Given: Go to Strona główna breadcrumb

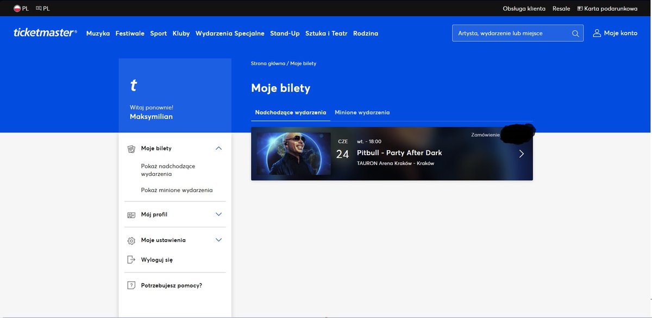Looking at the screenshot, I should [x=268, y=63].
